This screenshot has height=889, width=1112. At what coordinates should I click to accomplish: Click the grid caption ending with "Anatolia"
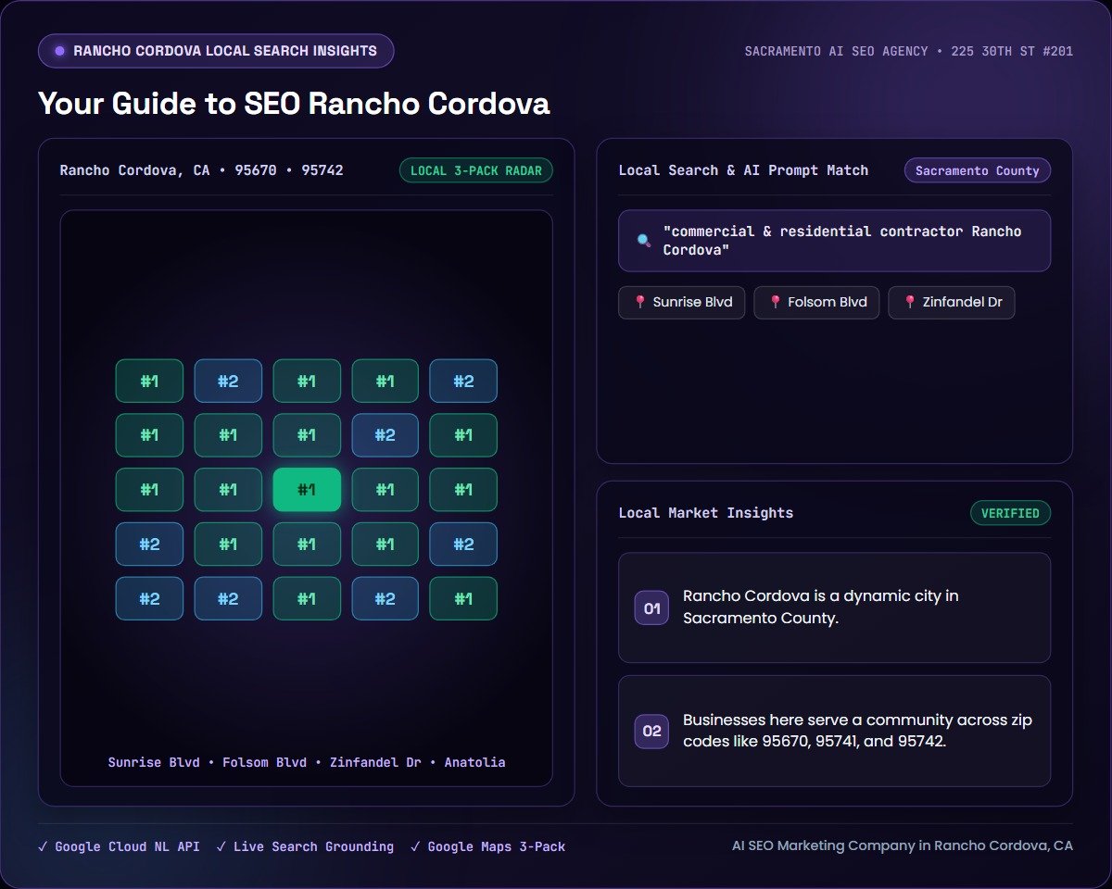pyautogui.click(x=307, y=763)
